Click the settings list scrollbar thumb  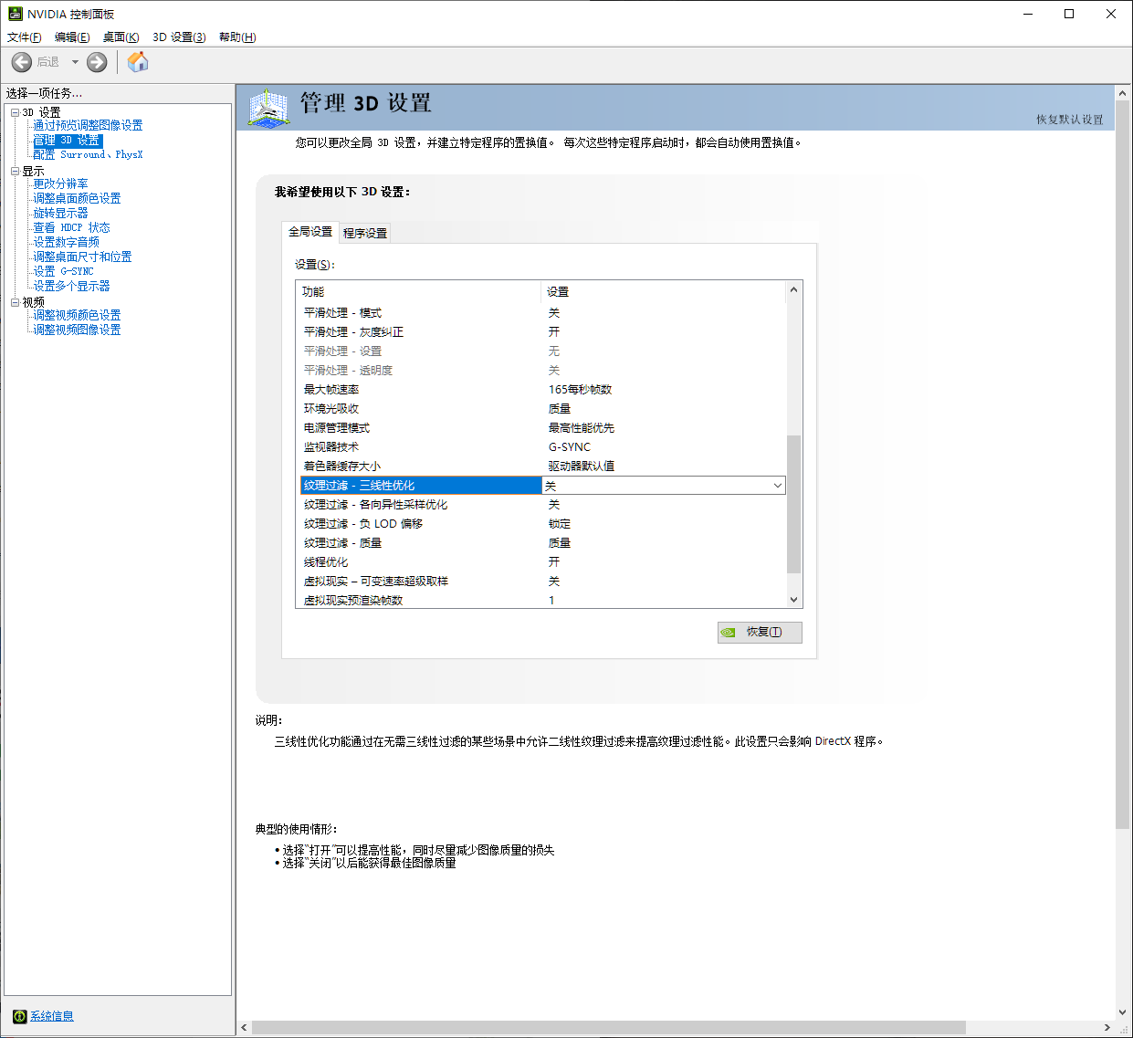coord(793,504)
